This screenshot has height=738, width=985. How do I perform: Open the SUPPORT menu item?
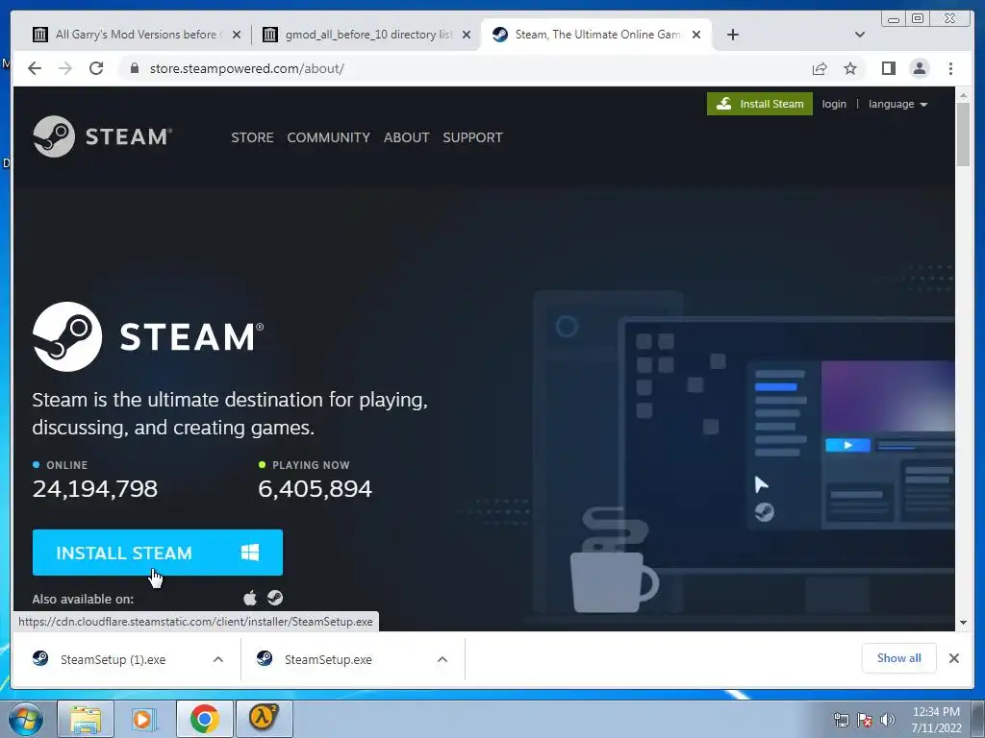click(472, 137)
